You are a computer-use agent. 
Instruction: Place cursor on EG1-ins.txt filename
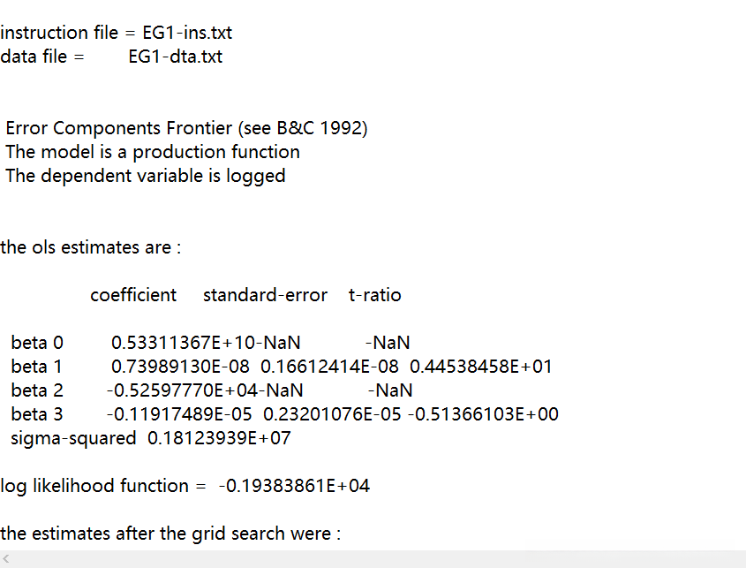(x=187, y=34)
